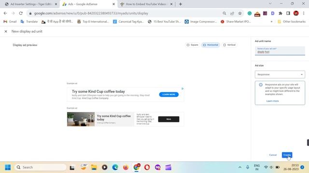309x173 pixels.
Task: Click the address bar URL
Action: pyautogui.click(x=91, y=13)
